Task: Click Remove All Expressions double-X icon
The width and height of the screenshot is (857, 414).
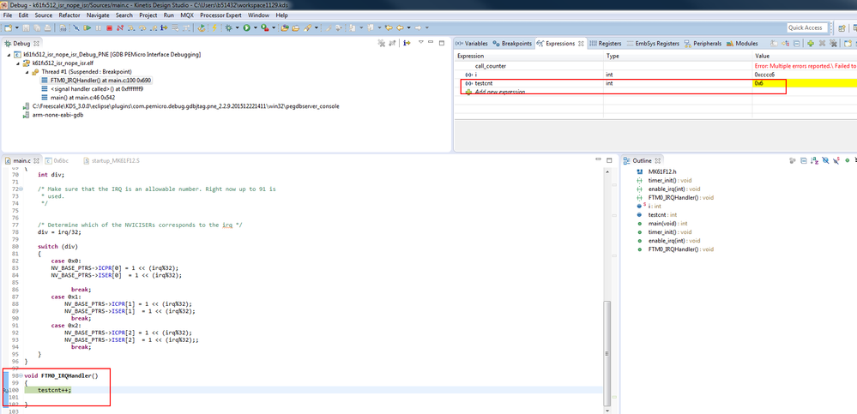Action: pyautogui.click(x=833, y=43)
